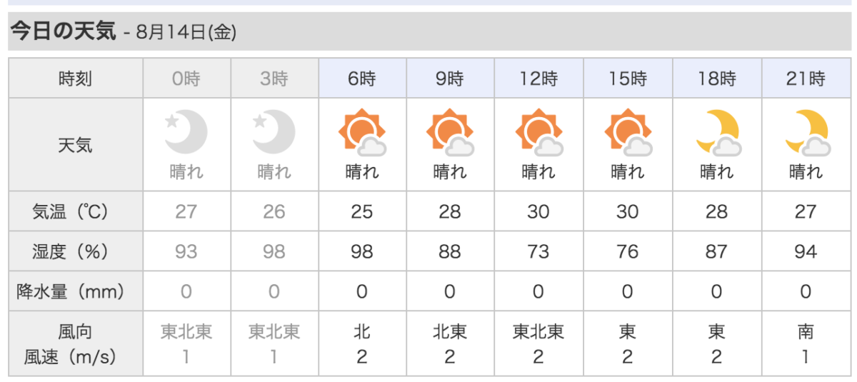857x382 pixels.
Task: Click the moon icon under 0時
Action: click(x=186, y=133)
